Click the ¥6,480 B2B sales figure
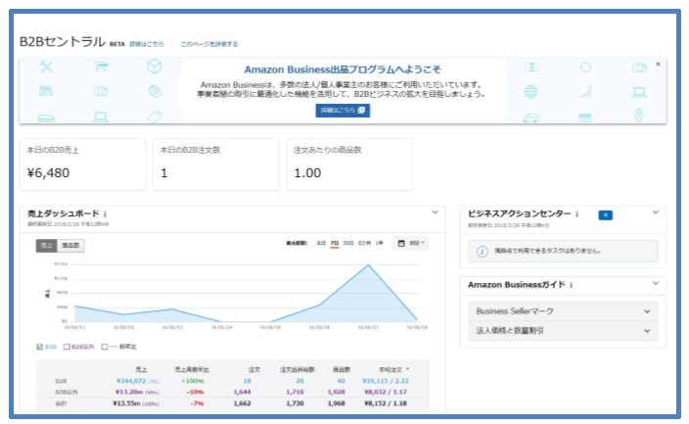Screen dimensions: 689x424 point(48,173)
